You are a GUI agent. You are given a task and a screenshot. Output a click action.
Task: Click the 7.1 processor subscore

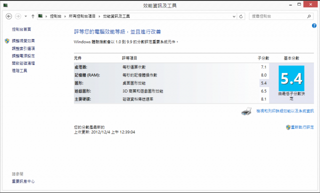[263, 67]
